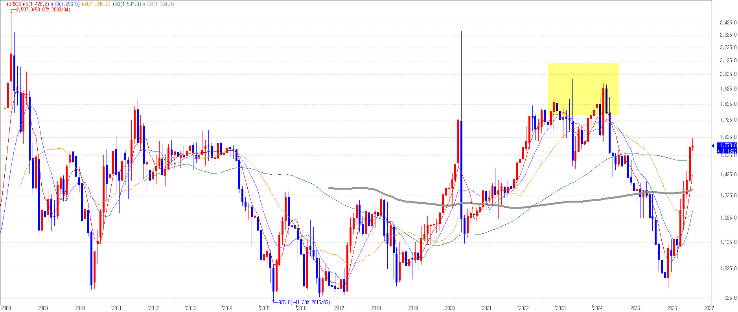Viewport: 738px width, 312px height.
Task: Click 1,425.0 on the price axis
Action: [x=728, y=175]
